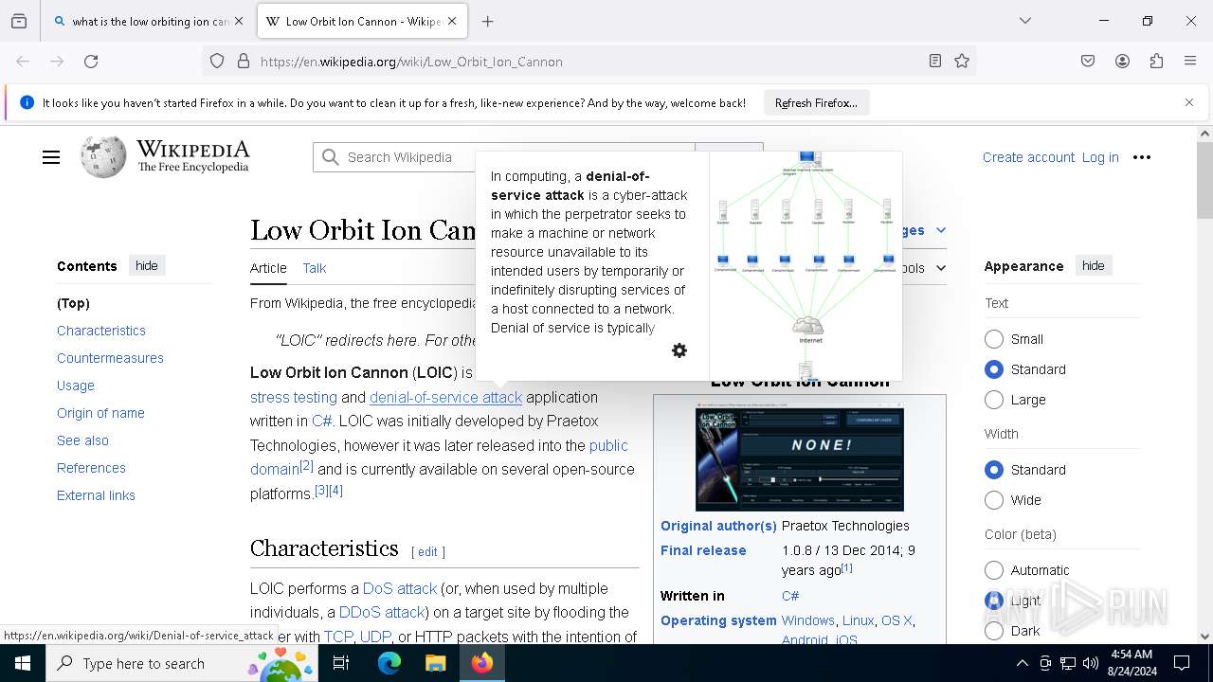
Task: Toggle Reader View icon
Action: [x=935, y=62]
